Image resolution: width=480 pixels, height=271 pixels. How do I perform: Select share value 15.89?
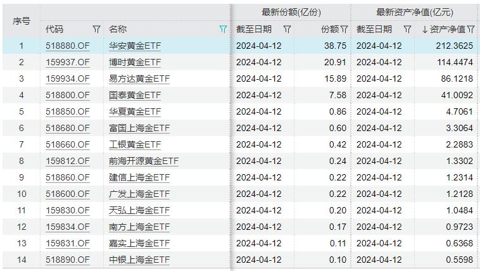click(335, 79)
